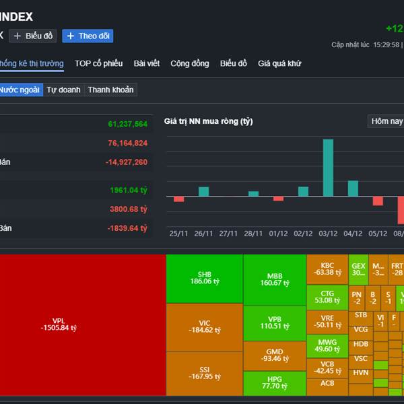The width and height of the screenshot is (404, 404).
Task: Select the ACB treemap tile
Action: coord(327,387)
